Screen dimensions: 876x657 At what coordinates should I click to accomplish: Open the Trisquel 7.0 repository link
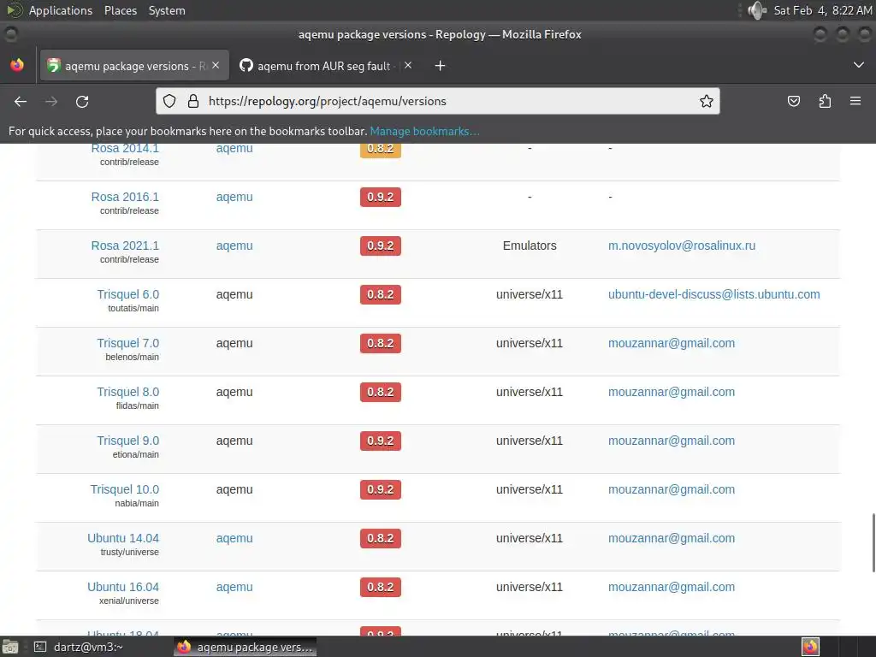pos(128,343)
